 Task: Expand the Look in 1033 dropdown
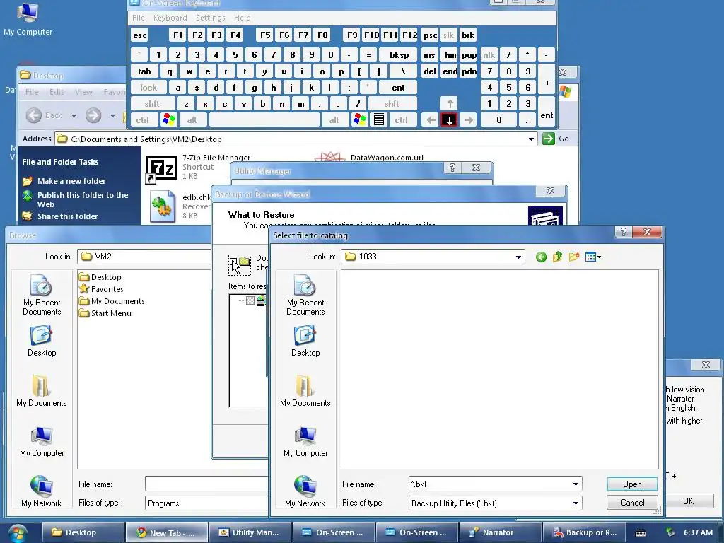[518, 257]
